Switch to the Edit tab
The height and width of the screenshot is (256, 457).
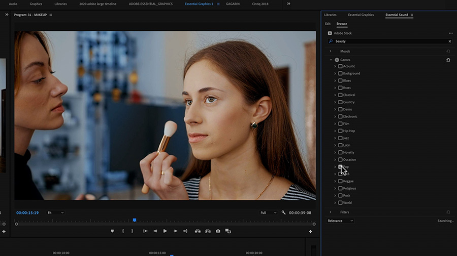pyautogui.click(x=328, y=24)
